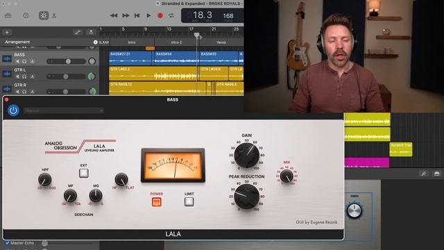Viewport: 444px width, 250px height.
Task: Open Quick Help question-mark icon
Action: (26, 15)
